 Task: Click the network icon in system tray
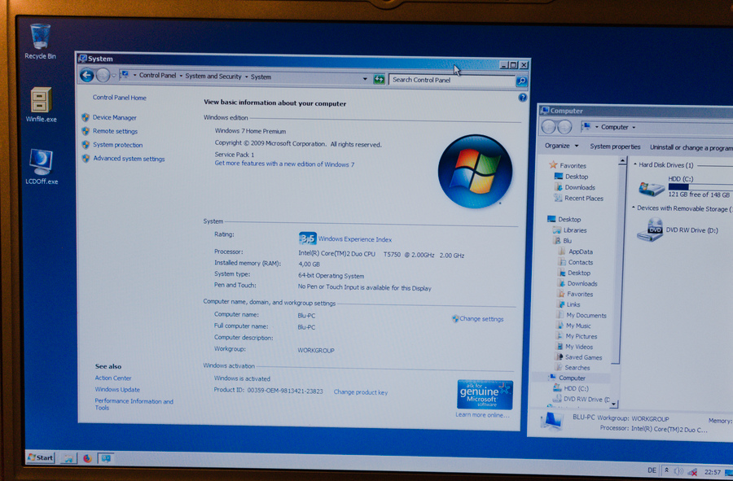click(693, 472)
